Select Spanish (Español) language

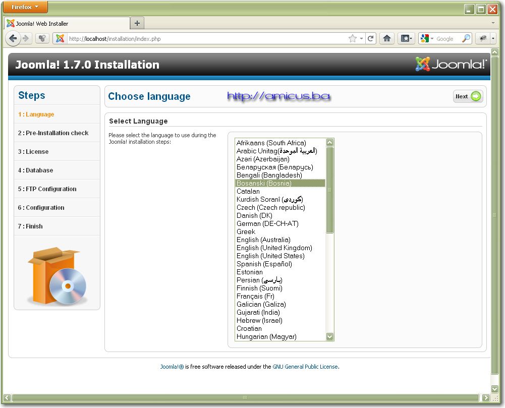[280, 264]
